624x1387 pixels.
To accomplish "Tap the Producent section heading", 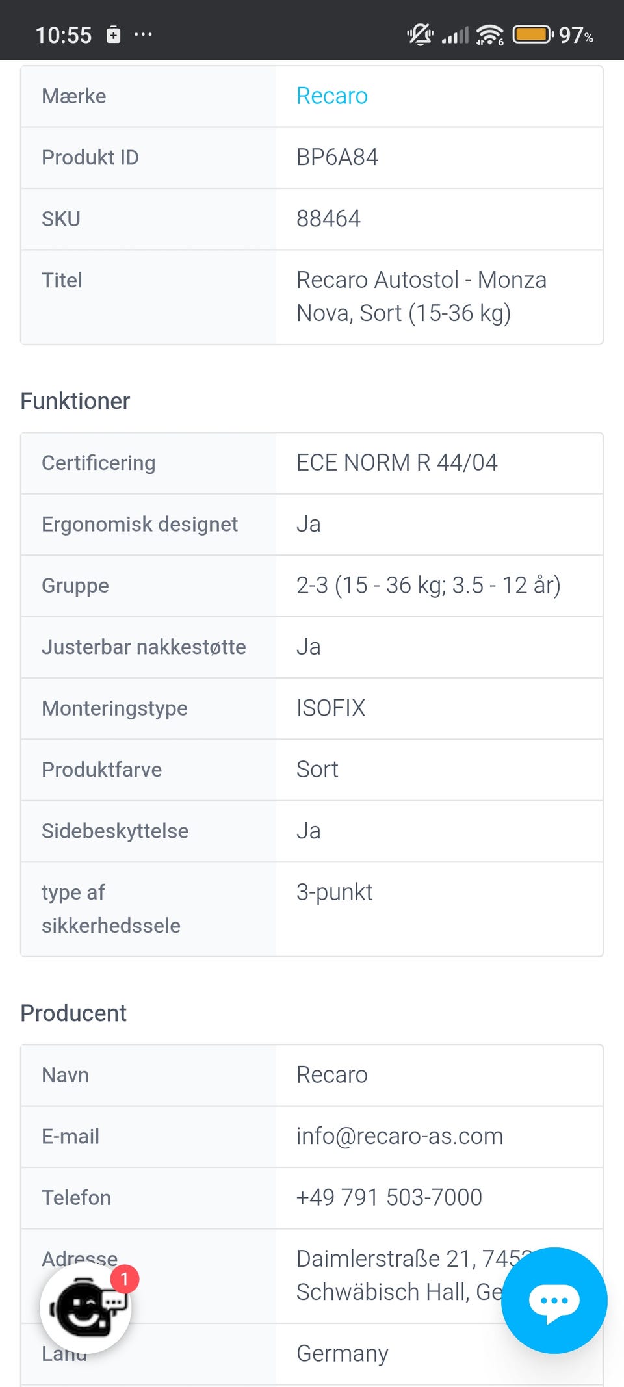I will pos(73,1013).
